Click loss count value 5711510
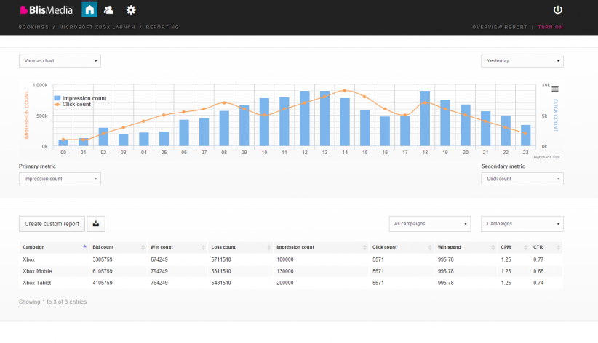The height and width of the screenshot is (343, 598). [x=221, y=260]
